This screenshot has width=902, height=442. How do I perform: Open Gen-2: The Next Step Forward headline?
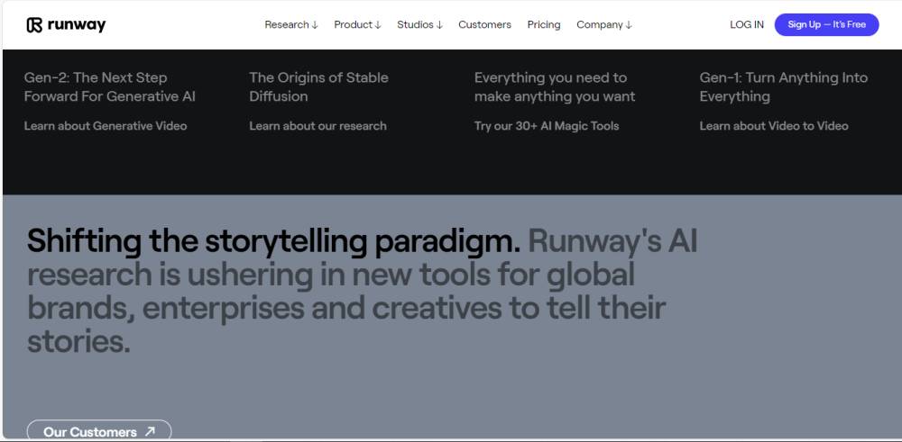click(x=110, y=86)
